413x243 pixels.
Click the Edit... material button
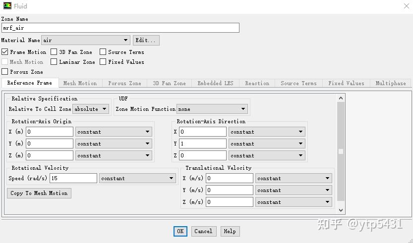146,41
